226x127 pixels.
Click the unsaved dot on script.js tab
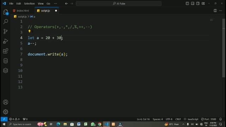point(56,11)
